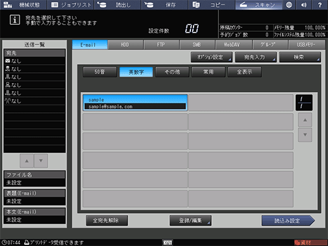
Task: Click the speaker volume icon
Action: 304,4
